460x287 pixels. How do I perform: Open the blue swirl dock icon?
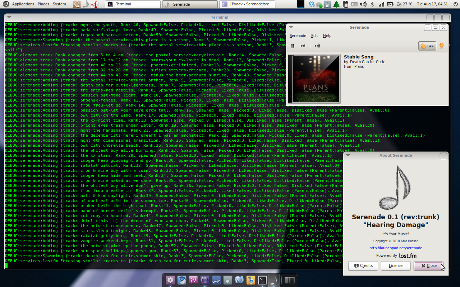[239, 280]
